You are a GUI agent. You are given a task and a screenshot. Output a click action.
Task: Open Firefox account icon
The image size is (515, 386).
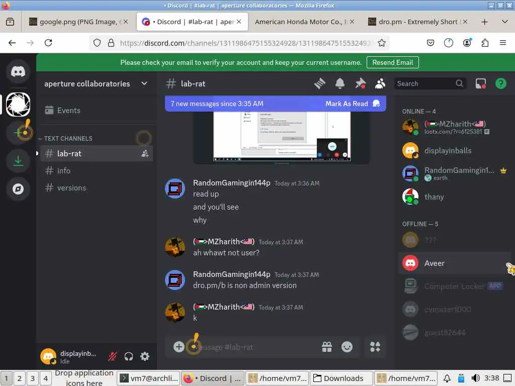click(x=467, y=43)
